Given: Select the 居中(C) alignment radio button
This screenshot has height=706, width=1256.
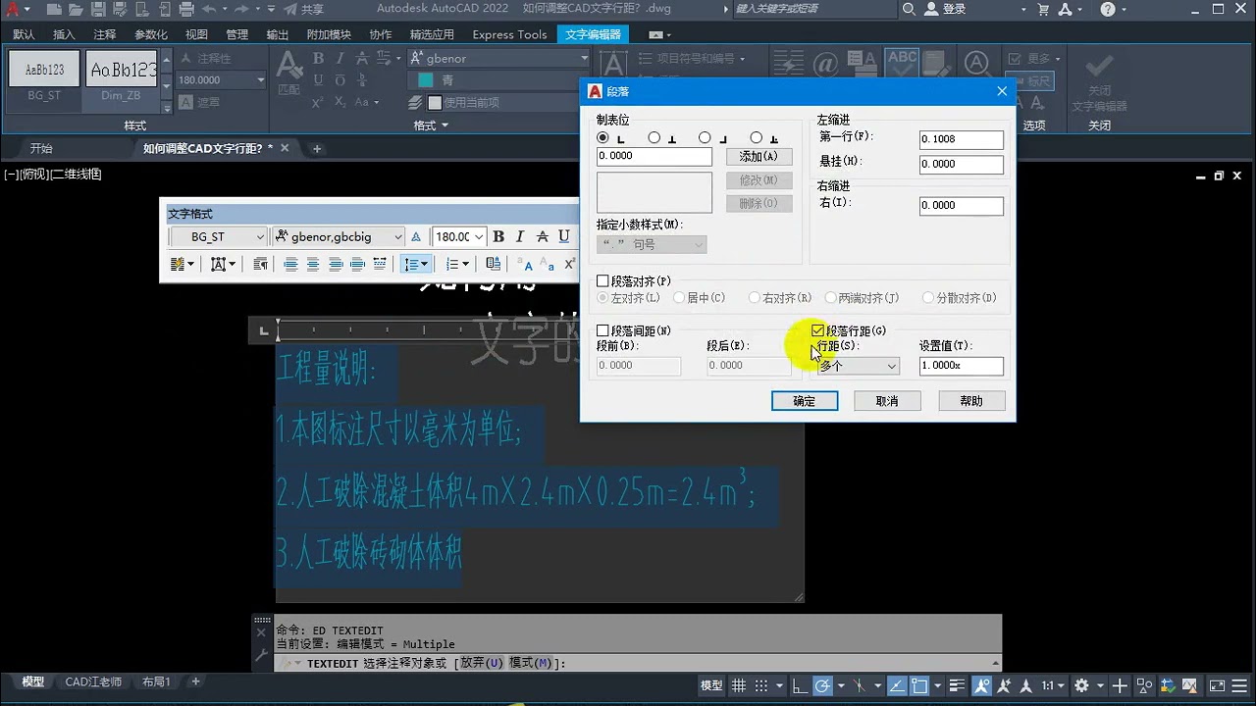Looking at the screenshot, I should [678, 298].
